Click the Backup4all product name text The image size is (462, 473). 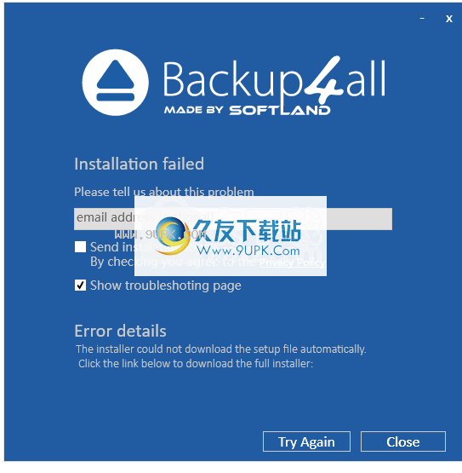click(x=274, y=79)
